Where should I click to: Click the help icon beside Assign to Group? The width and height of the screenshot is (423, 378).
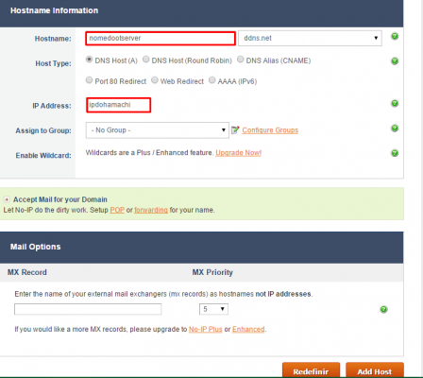(395, 129)
